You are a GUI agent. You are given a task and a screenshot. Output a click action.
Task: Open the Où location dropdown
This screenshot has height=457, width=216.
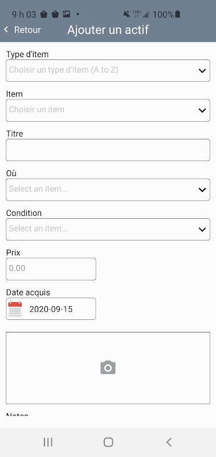point(108,190)
